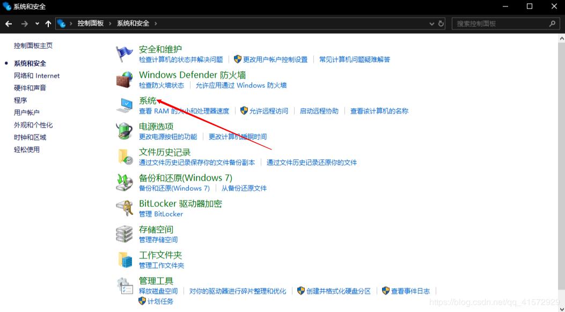
Task: Expand recent locations via the back-arrow chevron
Action: click(36, 23)
